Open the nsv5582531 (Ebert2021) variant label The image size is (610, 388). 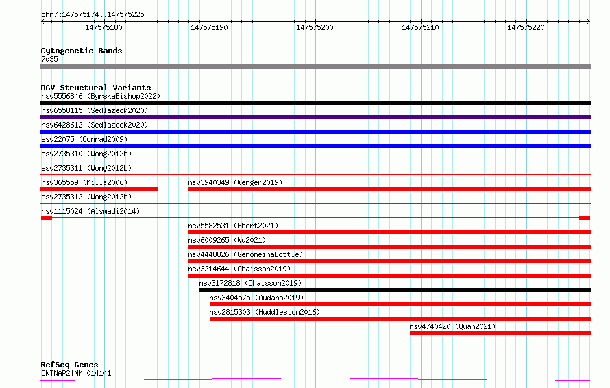234,226
